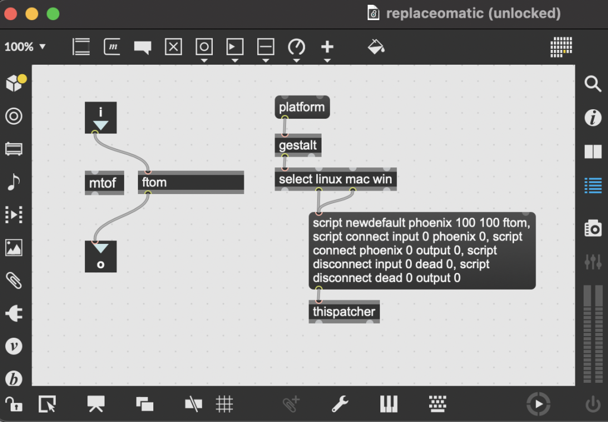Screen dimensions: 608x422
Task: Open arrow below button toolbar icon
Action: tap(204, 61)
